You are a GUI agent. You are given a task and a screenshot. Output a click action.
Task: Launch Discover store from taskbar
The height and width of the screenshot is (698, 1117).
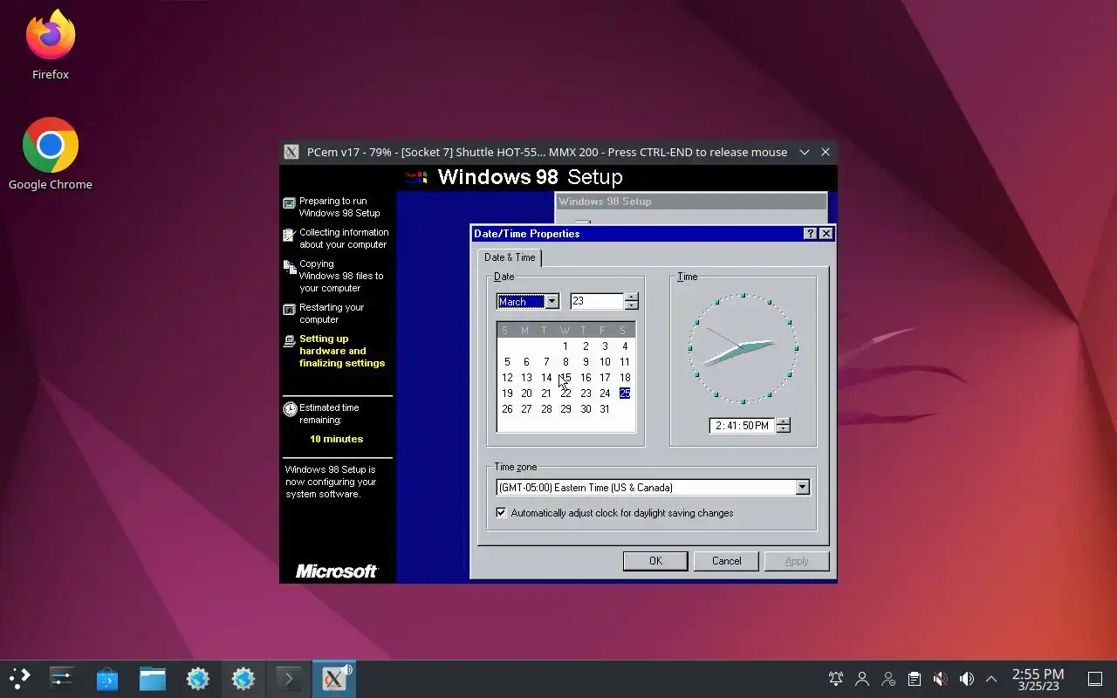click(106, 679)
